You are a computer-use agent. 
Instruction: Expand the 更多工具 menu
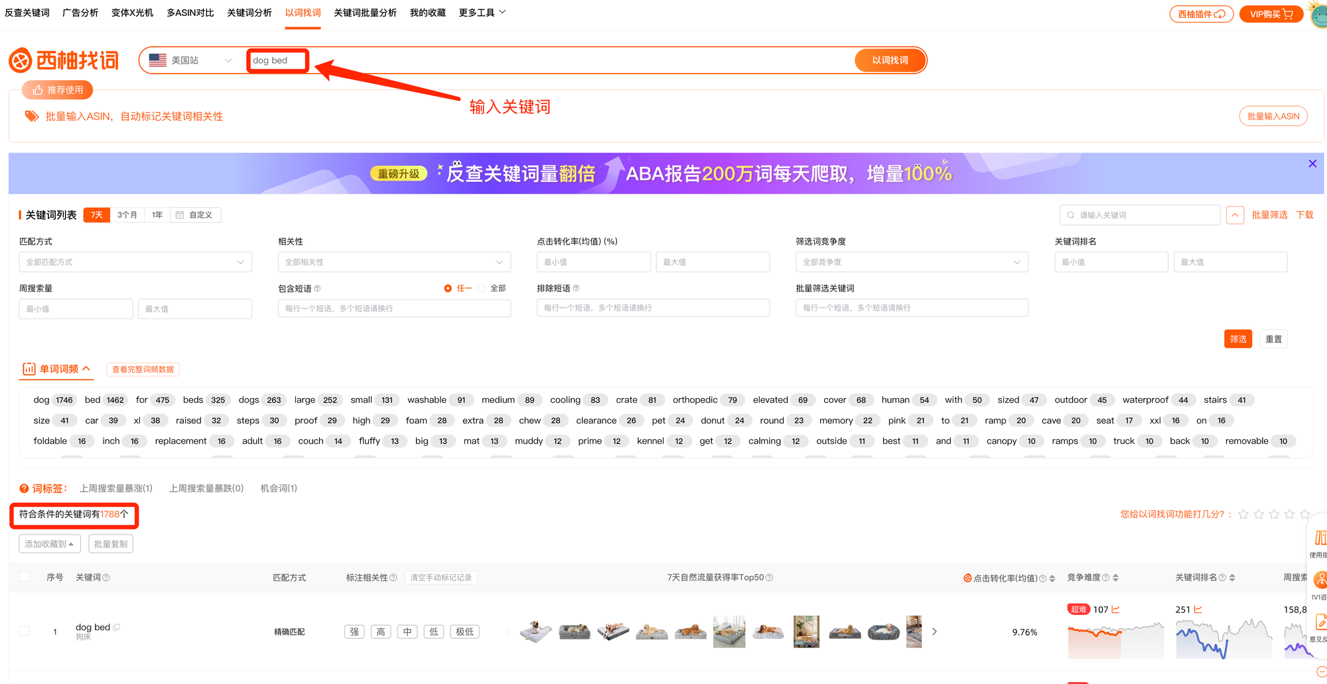(482, 13)
